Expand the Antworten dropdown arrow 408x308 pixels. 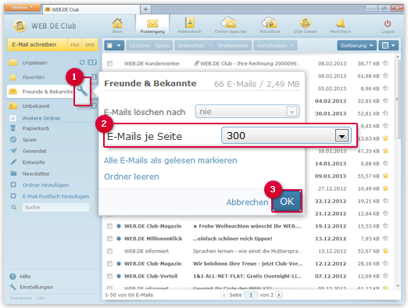tap(210, 45)
